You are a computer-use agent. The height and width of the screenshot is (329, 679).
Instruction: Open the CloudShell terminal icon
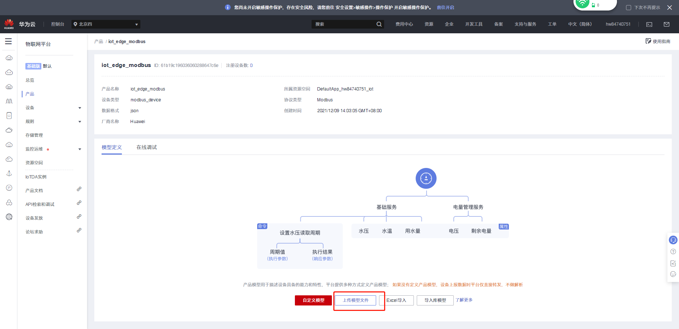(x=649, y=24)
